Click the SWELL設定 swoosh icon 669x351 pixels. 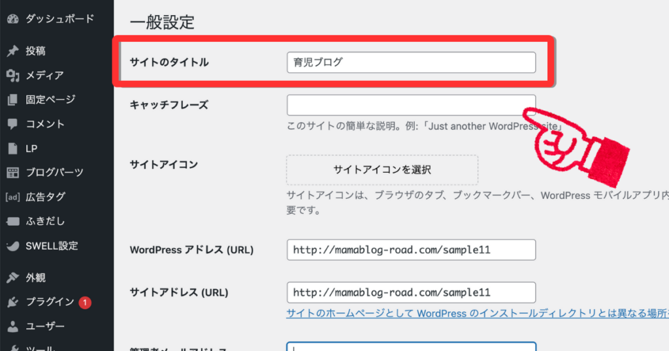point(13,246)
